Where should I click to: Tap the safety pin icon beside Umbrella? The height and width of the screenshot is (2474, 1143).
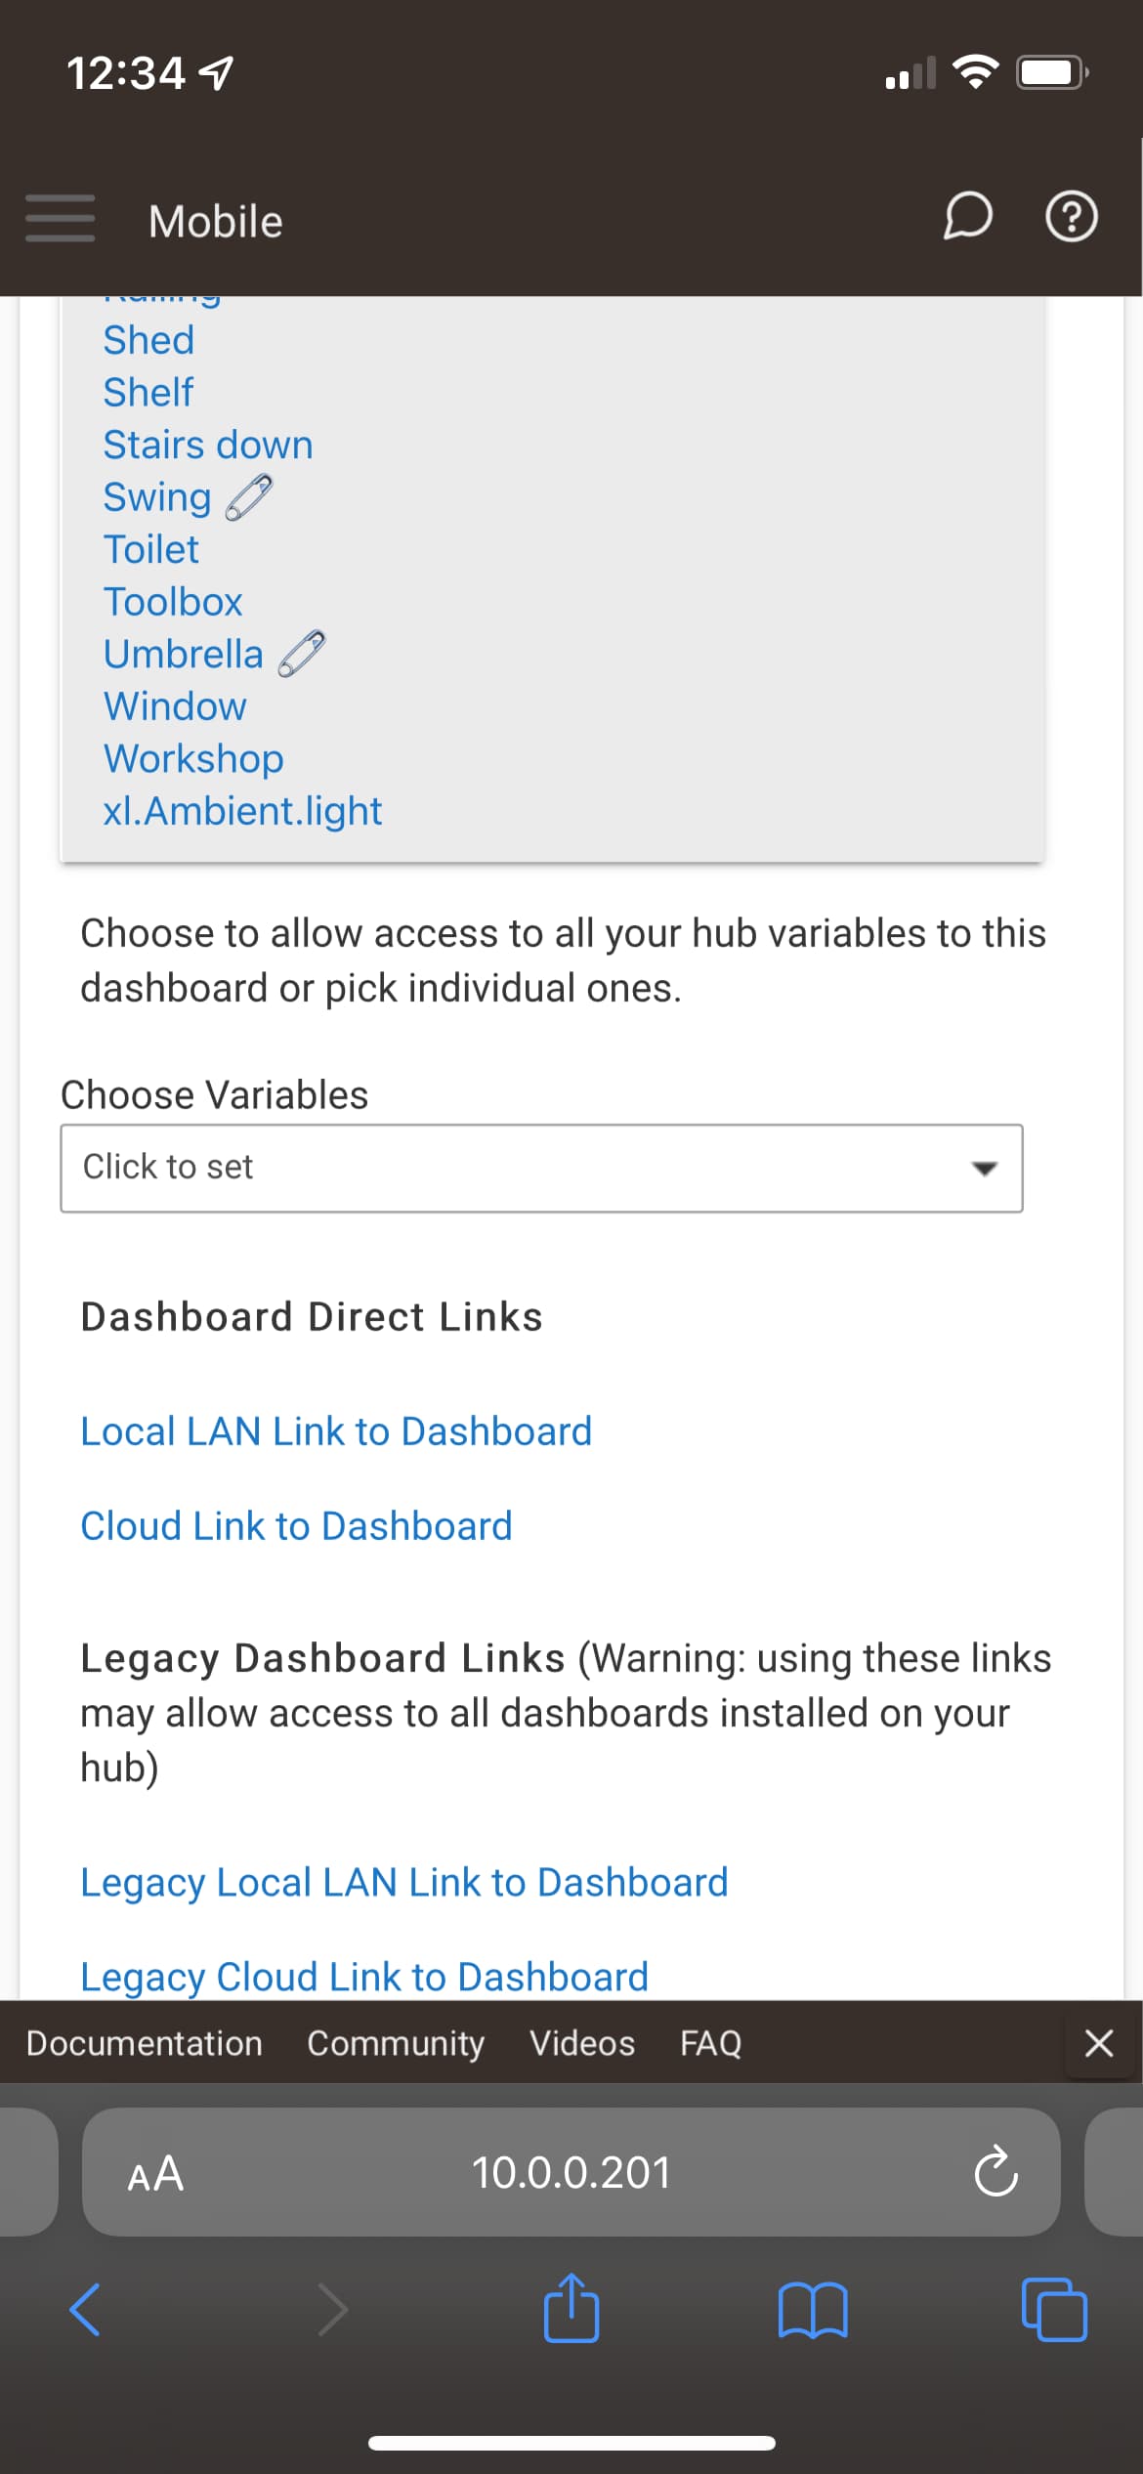coord(302,654)
